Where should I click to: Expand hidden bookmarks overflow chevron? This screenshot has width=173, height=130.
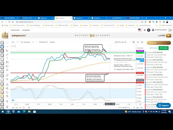(156, 25)
